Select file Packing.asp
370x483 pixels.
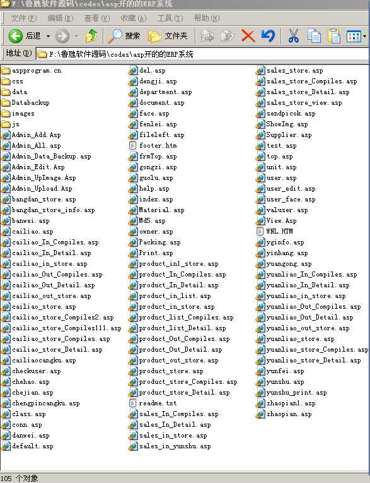tap(154, 242)
